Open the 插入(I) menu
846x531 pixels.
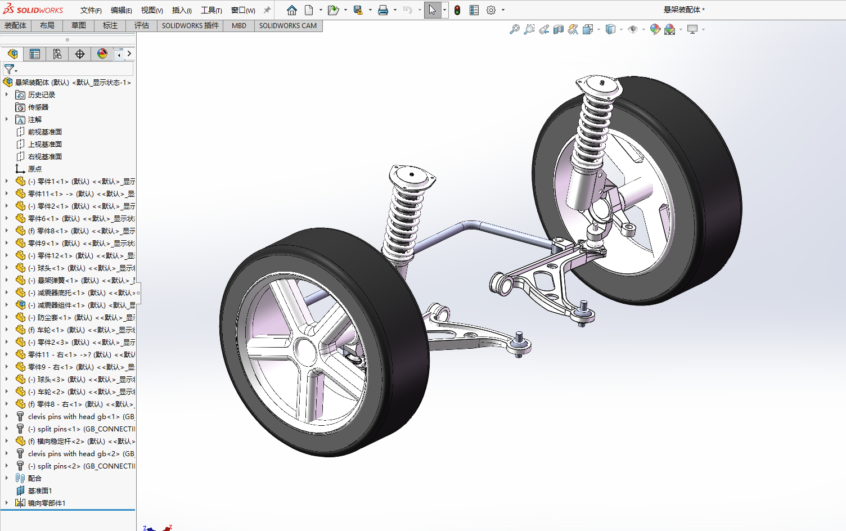coord(181,10)
